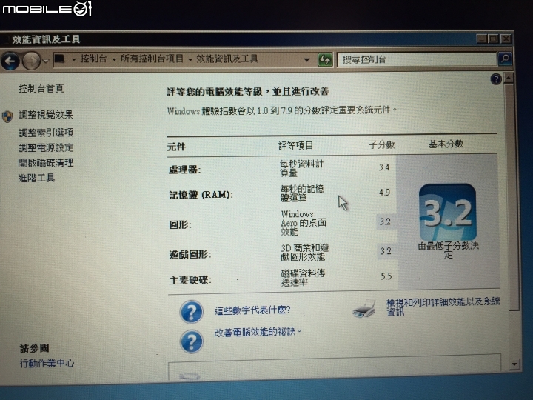Focus the 搜尋控制台 search box
The image size is (533, 400).
pos(416,60)
